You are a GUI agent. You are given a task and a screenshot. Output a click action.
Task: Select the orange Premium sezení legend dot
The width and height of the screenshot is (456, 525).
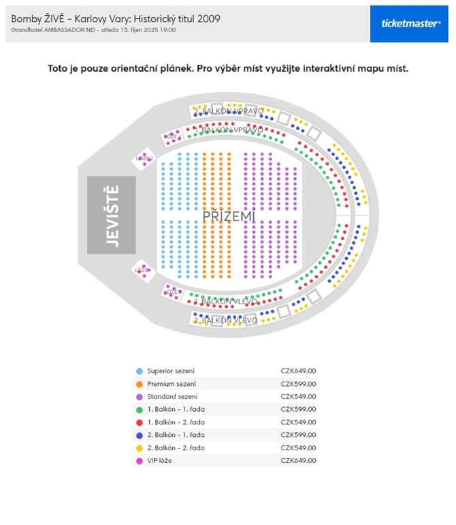(140, 384)
